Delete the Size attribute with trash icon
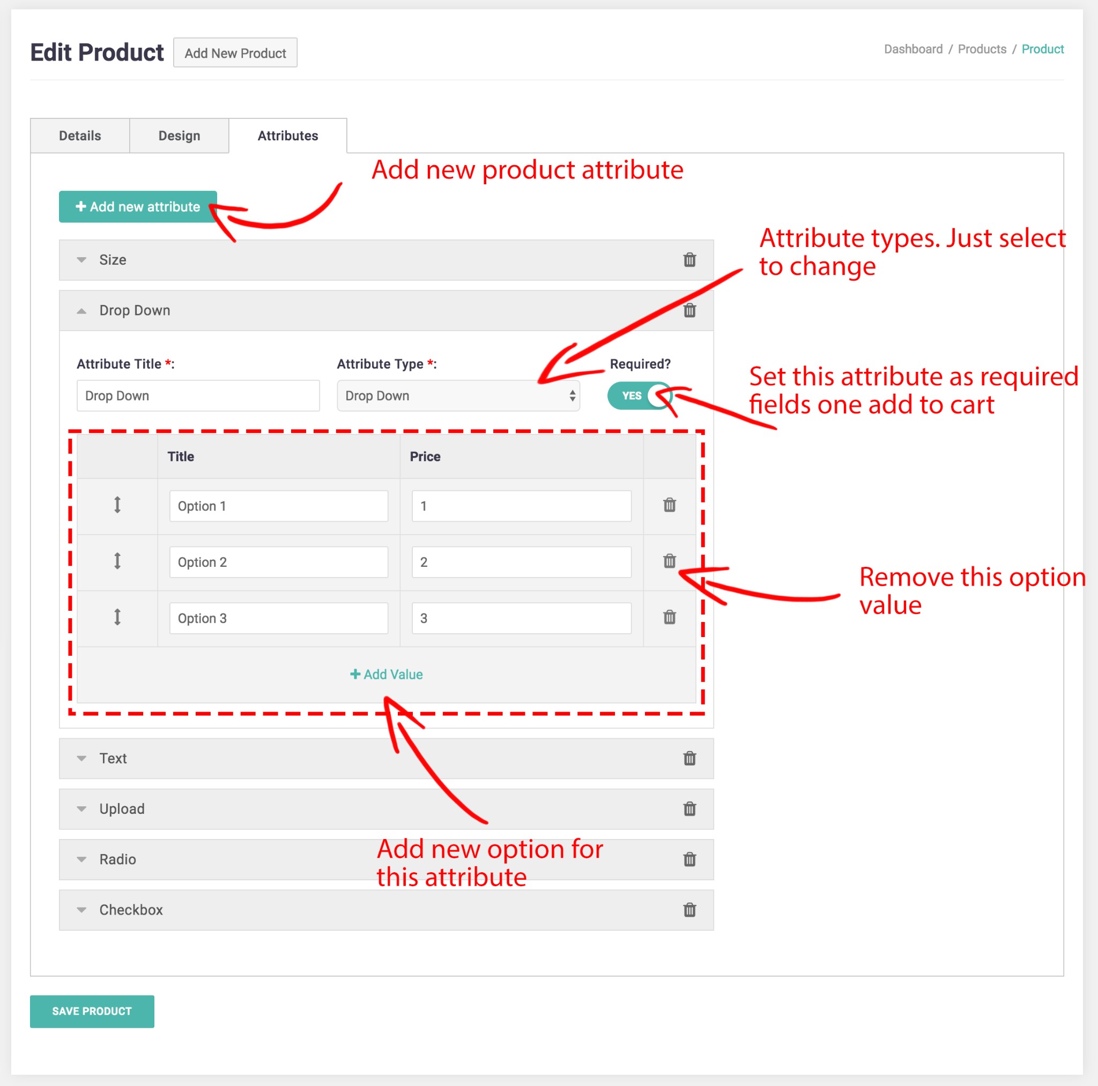This screenshot has height=1086, width=1098. tap(689, 259)
